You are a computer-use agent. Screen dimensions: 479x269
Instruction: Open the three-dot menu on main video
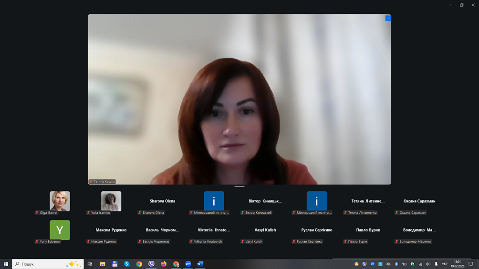click(388, 18)
